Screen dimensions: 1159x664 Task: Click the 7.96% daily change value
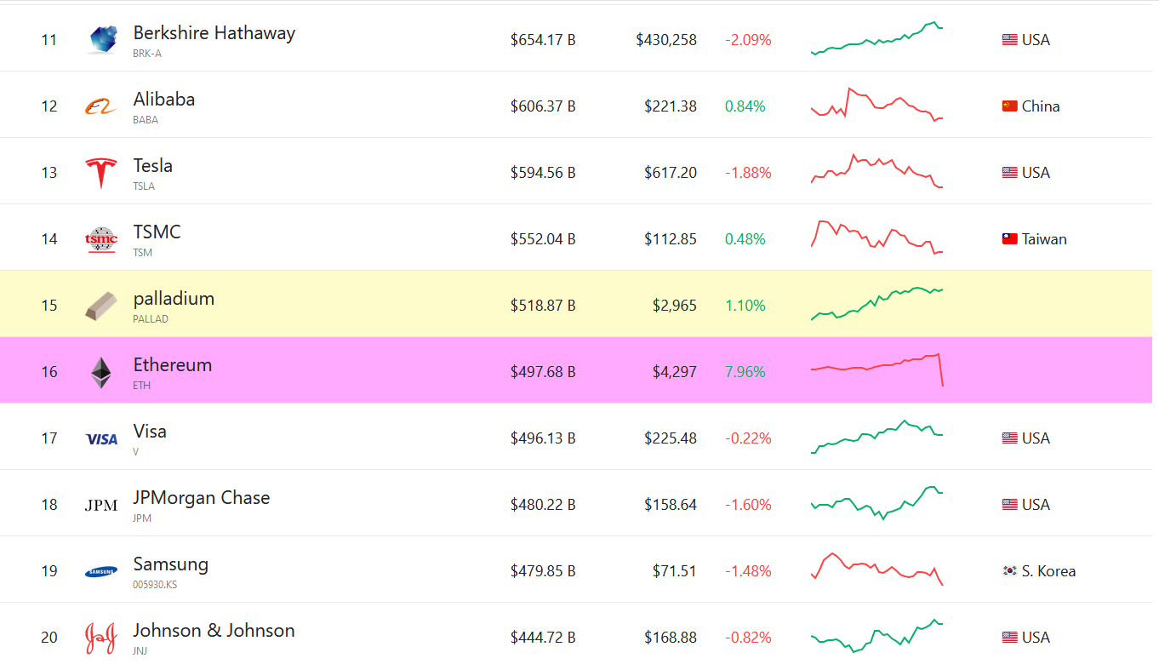tap(745, 372)
